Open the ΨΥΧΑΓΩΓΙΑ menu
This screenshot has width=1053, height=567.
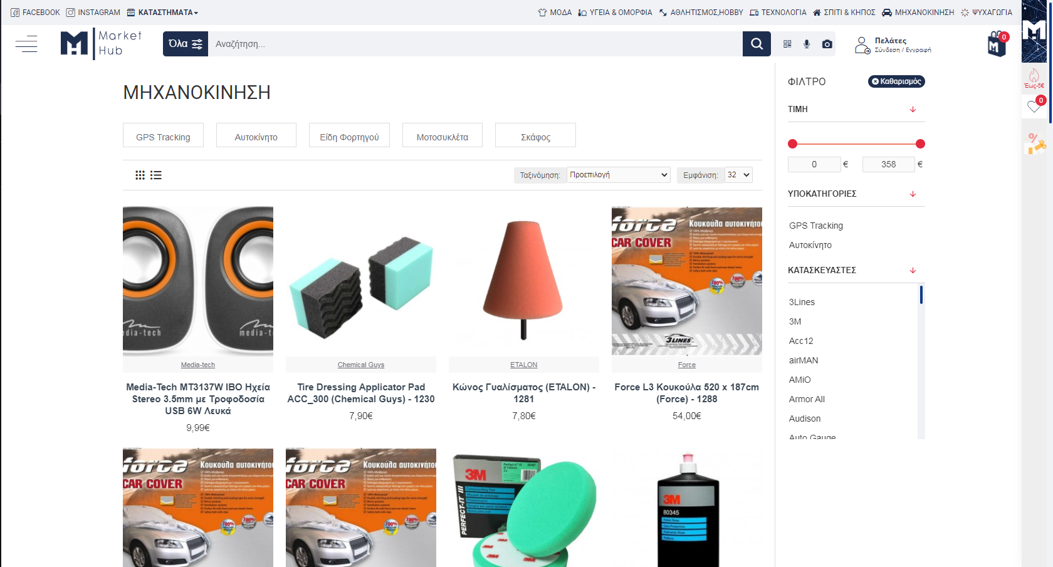click(x=987, y=13)
